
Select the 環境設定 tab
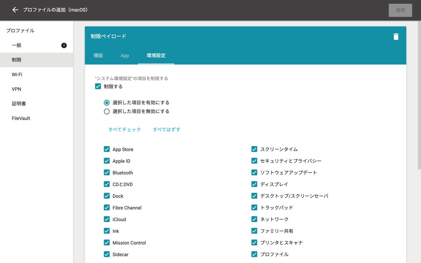tap(156, 55)
